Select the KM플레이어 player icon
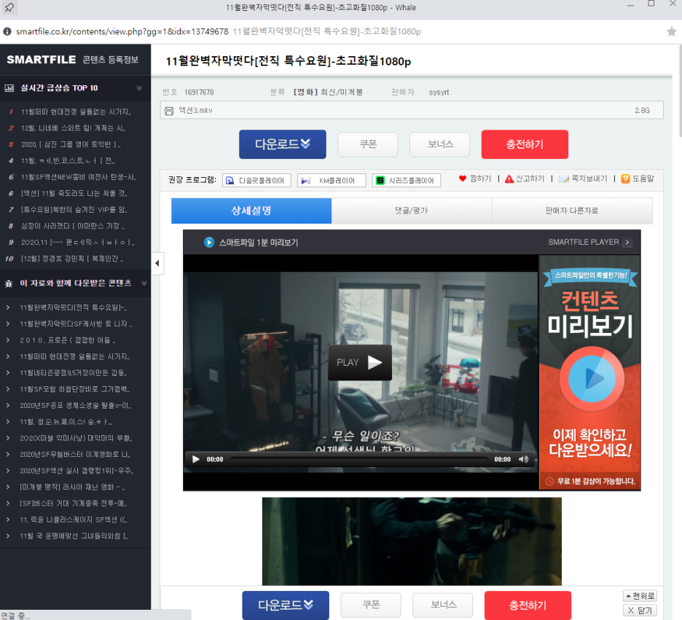This screenshot has height=620, width=682. coord(304,180)
